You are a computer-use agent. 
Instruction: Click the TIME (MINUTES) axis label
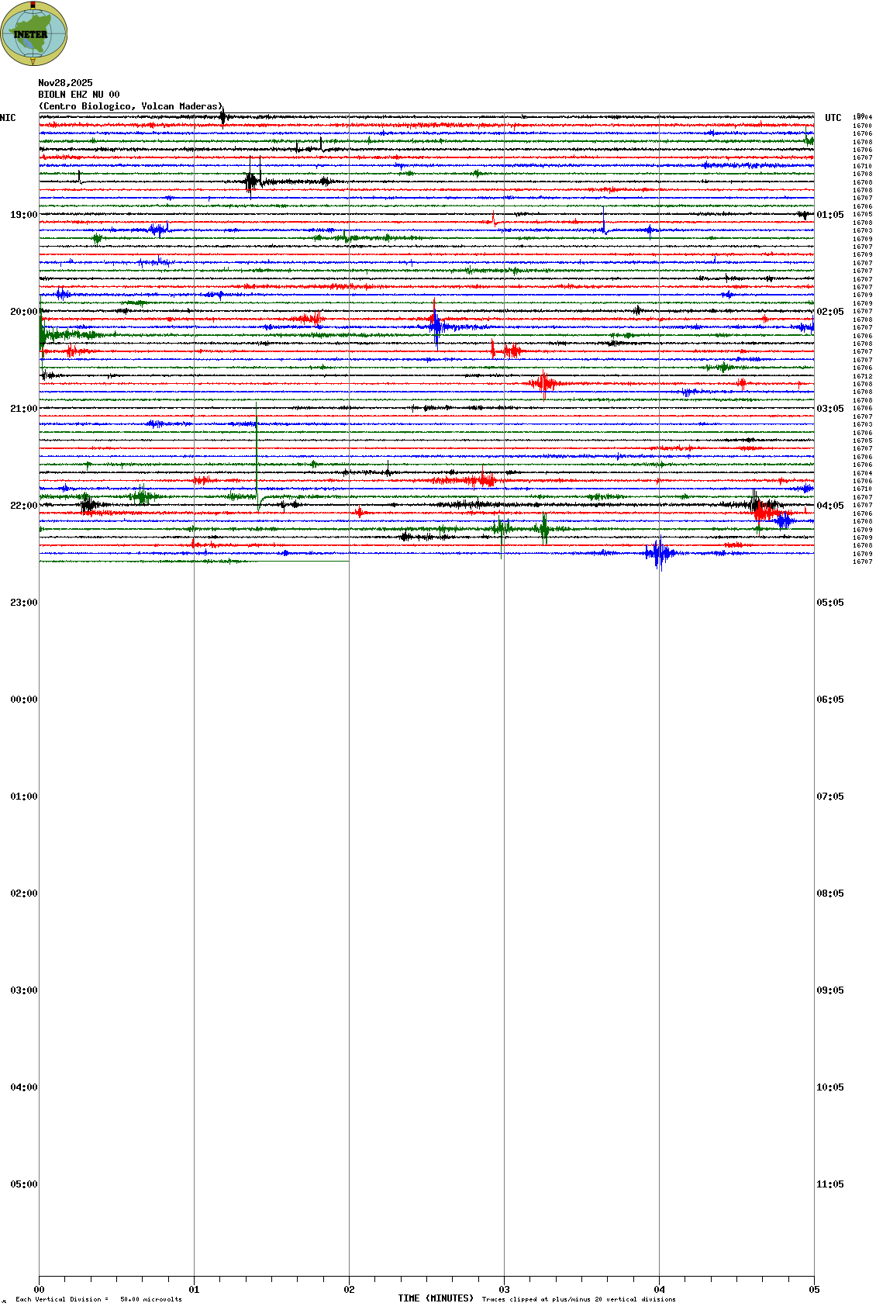coord(435,1298)
